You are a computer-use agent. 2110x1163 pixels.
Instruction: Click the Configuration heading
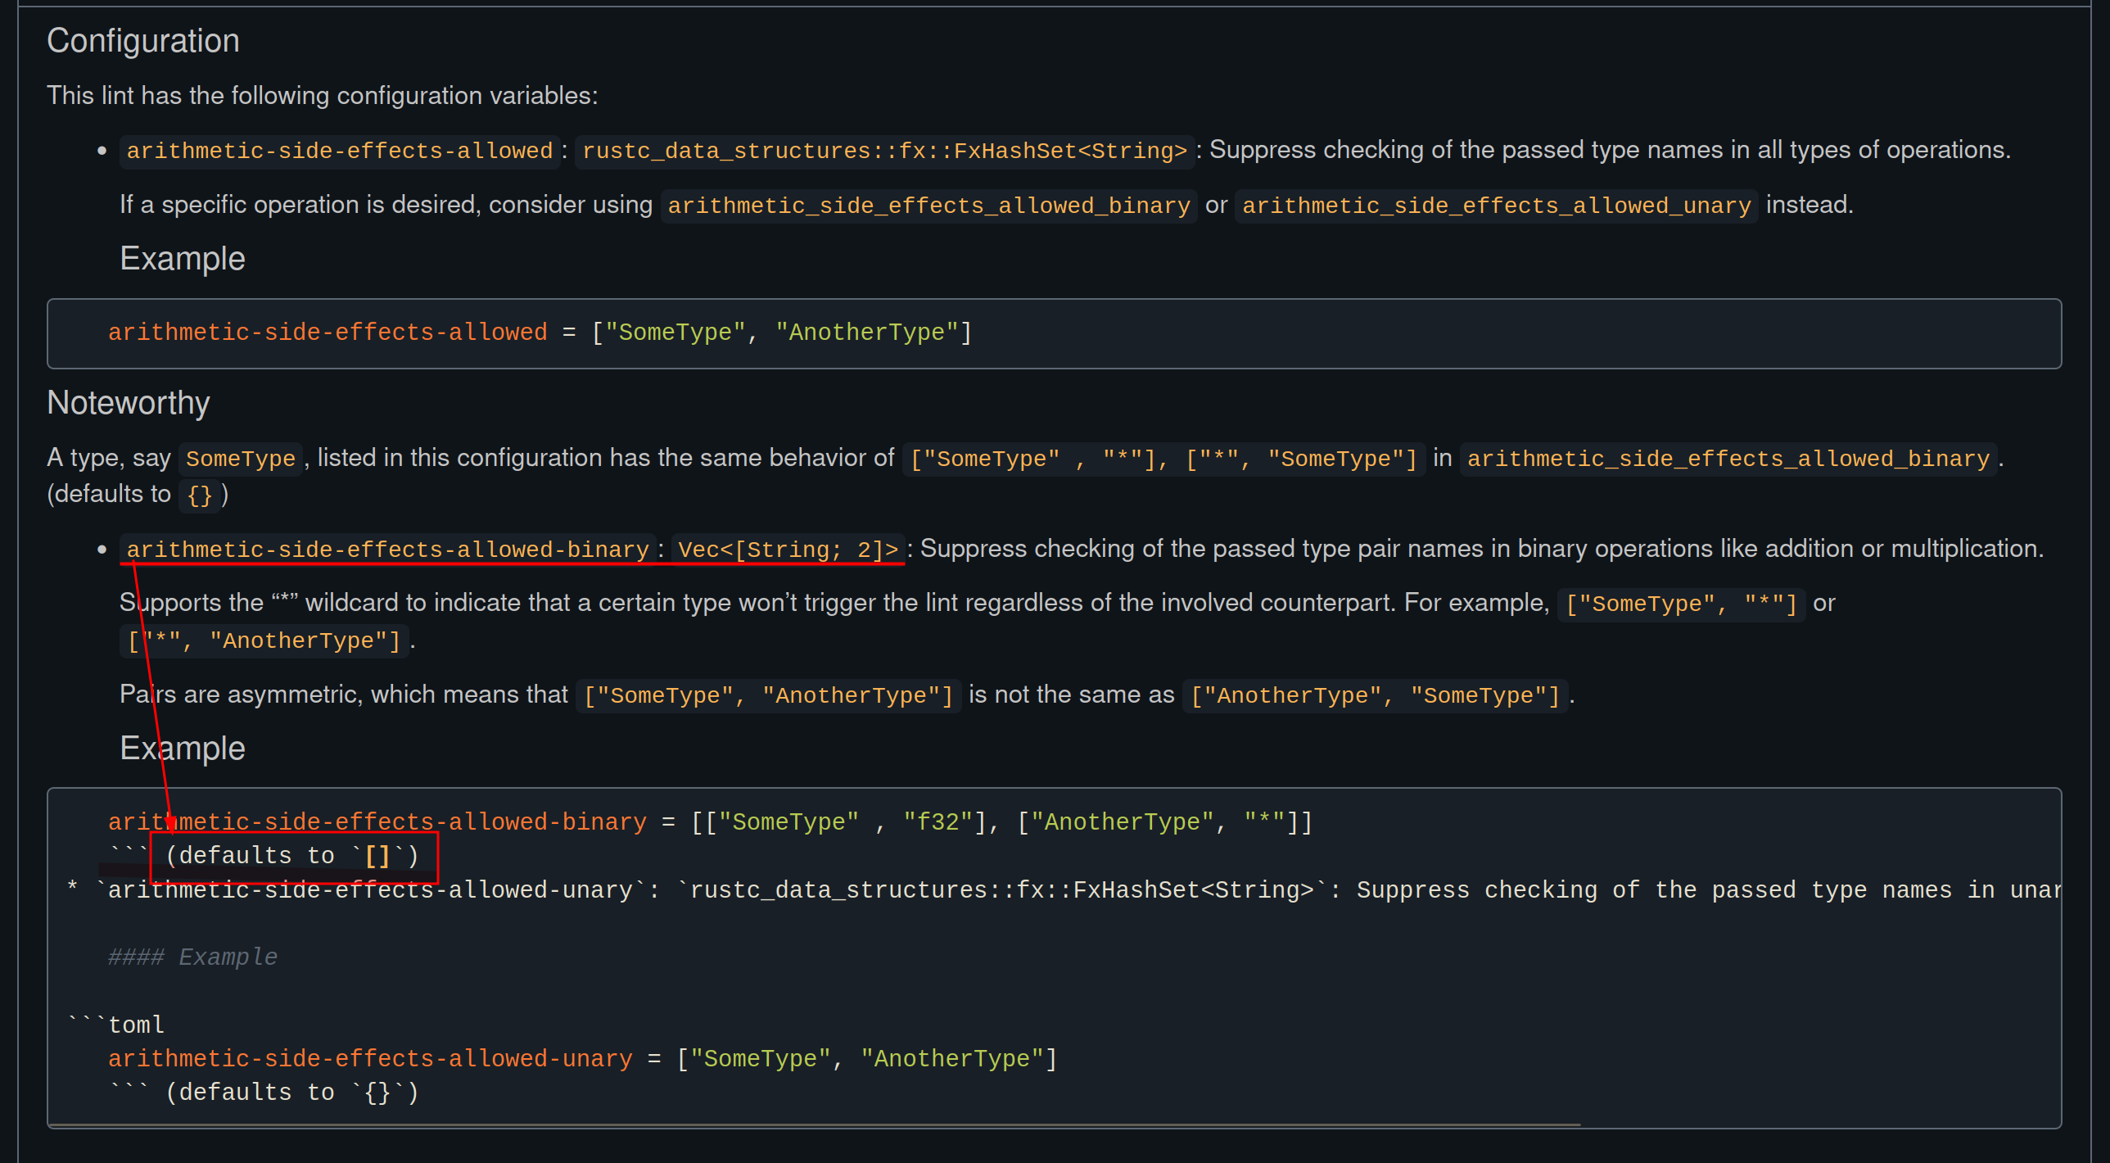coord(142,41)
